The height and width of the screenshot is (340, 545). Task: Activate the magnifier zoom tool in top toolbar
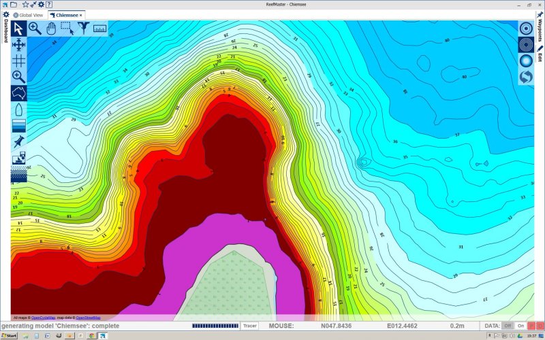pyautogui.click(x=35, y=28)
